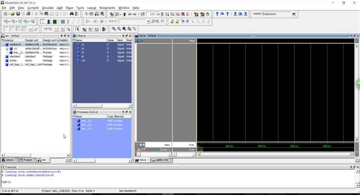360x195 pixels.
Task: Click the Cursor 1 yellow time marker
Action: tap(199, 150)
